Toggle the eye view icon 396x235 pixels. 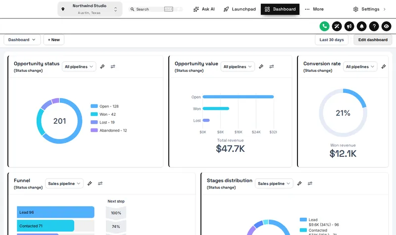(386, 26)
